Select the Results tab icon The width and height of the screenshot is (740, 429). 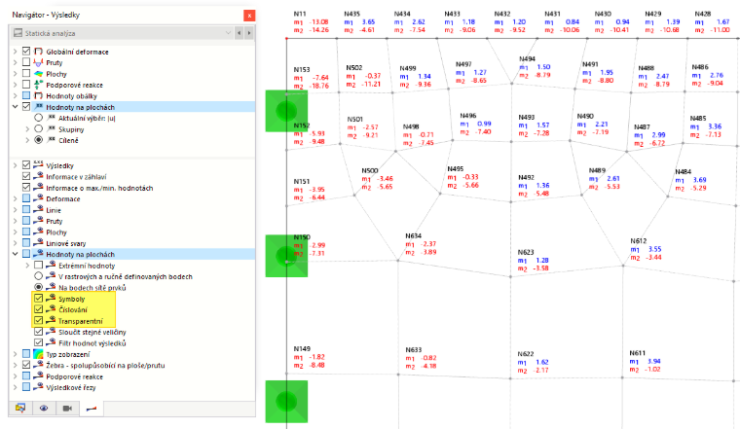coord(92,409)
